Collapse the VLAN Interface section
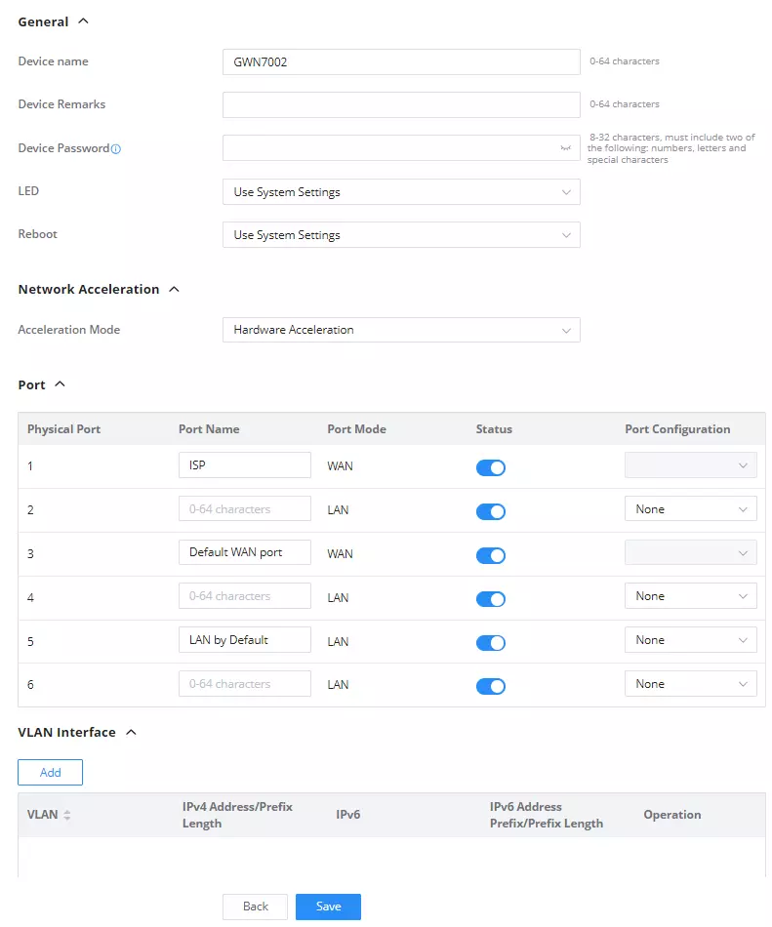The image size is (772, 927). (x=131, y=732)
